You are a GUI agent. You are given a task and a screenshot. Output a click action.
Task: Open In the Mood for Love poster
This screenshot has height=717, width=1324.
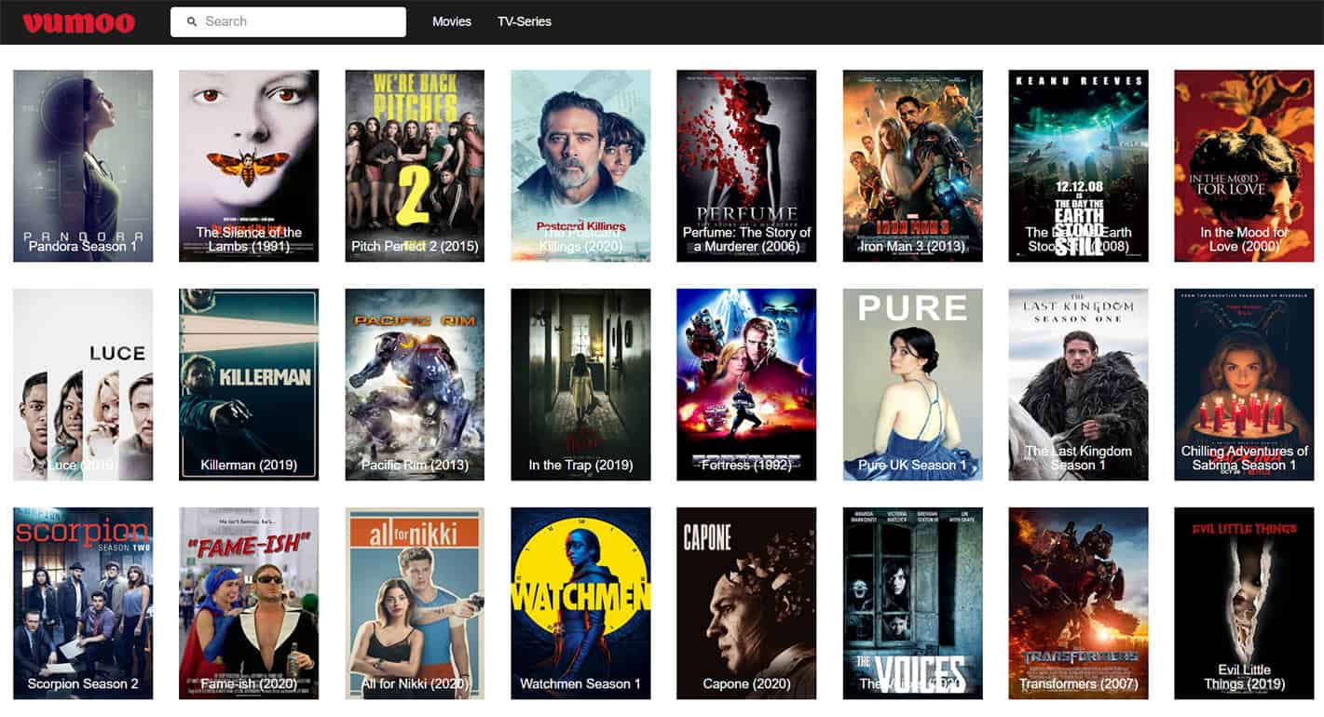click(1244, 166)
